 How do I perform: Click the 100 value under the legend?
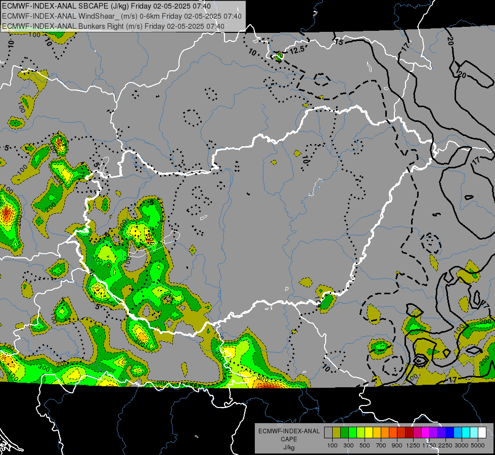[x=332, y=445]
